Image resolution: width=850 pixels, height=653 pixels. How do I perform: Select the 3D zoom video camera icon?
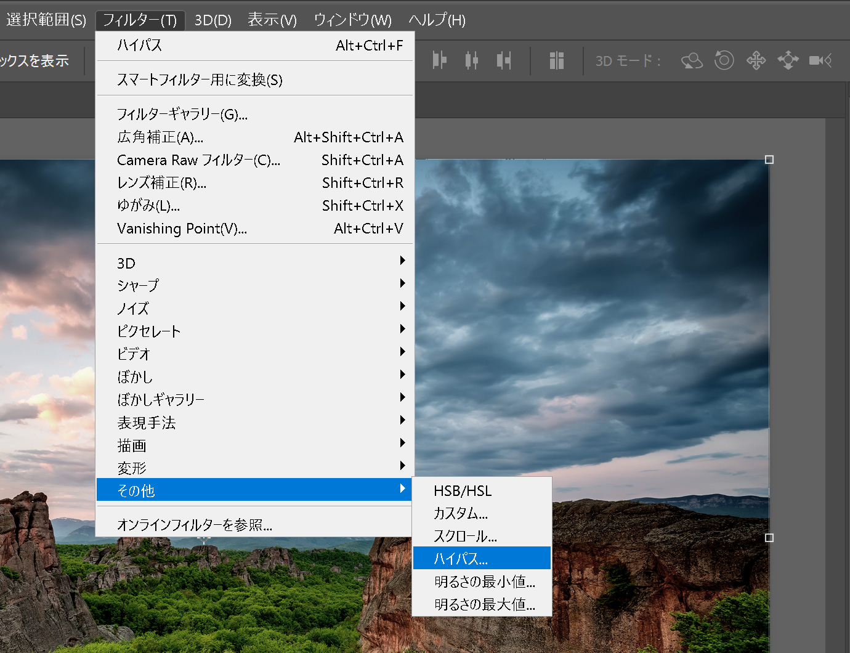pos(820,60)
